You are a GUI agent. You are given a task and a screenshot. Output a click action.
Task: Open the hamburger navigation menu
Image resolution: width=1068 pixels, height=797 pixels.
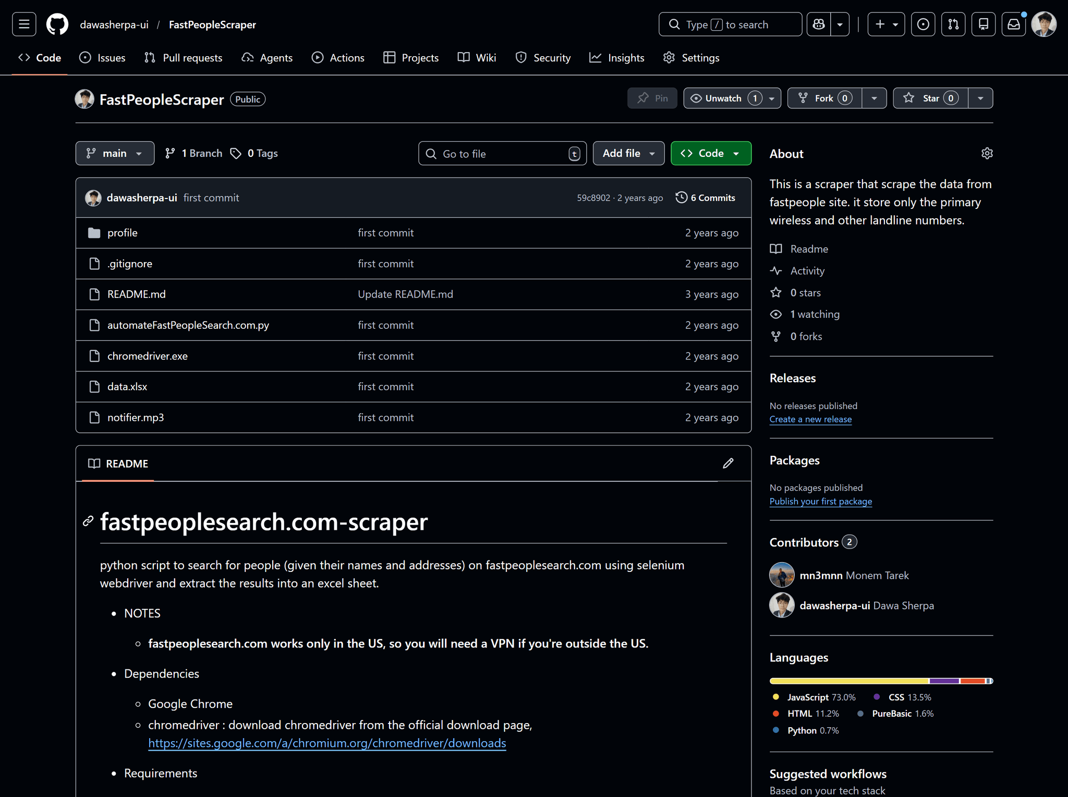pos(24,24)
